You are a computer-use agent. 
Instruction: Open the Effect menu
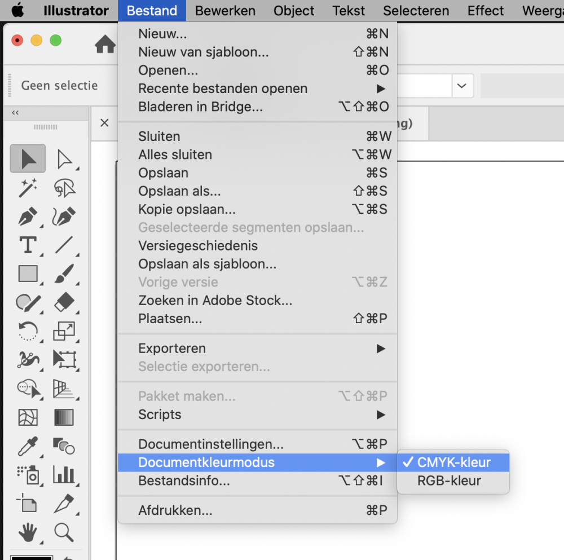tap(485, 10)
